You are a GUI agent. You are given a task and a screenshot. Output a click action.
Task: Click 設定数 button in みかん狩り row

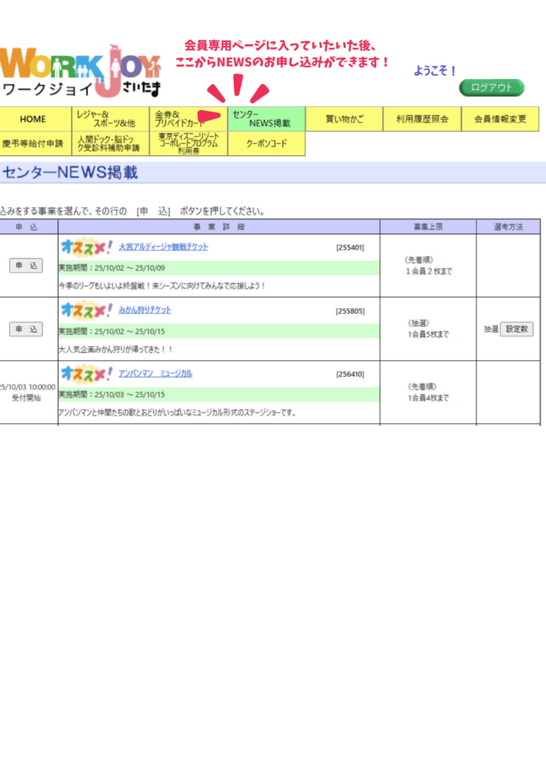517,329
